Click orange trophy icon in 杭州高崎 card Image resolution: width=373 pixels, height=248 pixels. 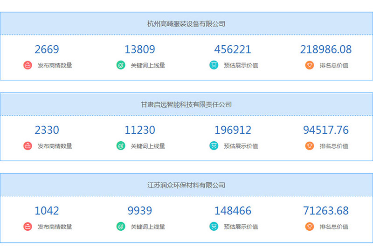tap(310, 65)
